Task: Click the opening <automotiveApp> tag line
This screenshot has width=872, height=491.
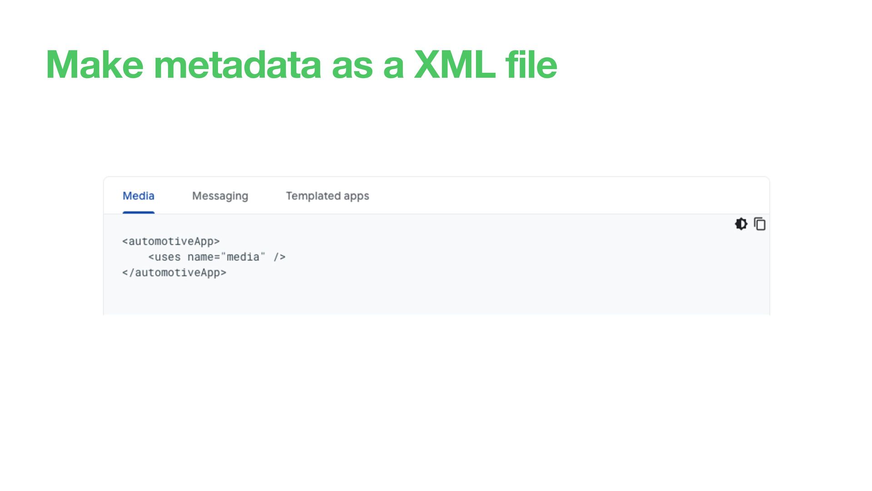Action: 171,241
